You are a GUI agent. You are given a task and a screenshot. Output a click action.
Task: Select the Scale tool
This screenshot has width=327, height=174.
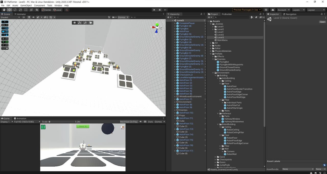20,10
